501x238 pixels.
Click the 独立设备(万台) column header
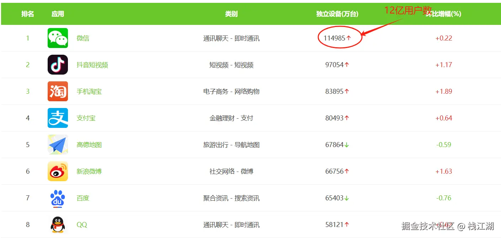point(337,14)
